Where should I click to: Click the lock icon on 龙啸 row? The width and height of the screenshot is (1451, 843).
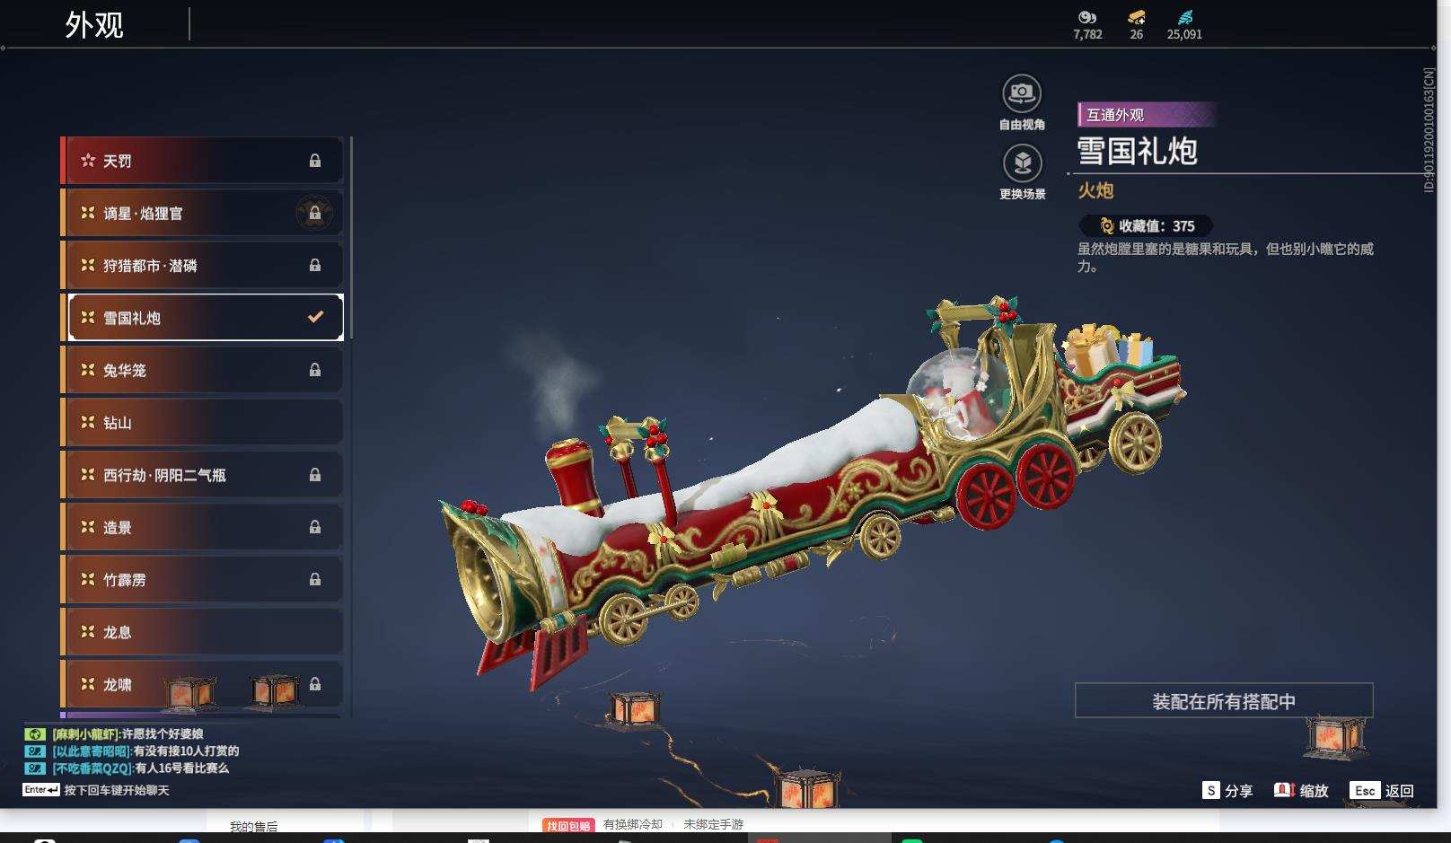click(315, 684)
